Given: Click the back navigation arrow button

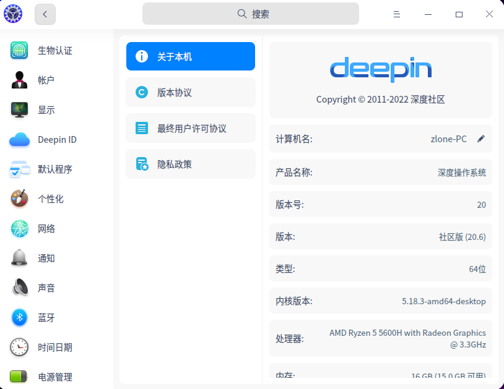Looking at the screenshot, I should click(45, 13).
